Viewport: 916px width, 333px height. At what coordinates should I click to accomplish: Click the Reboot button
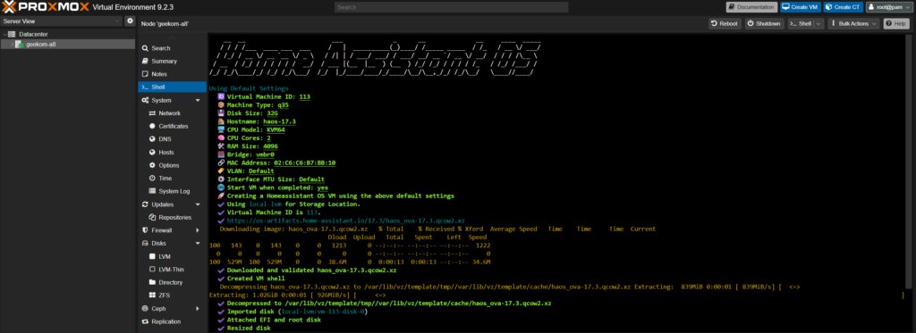pyautogui.click(x=724, y=24)
